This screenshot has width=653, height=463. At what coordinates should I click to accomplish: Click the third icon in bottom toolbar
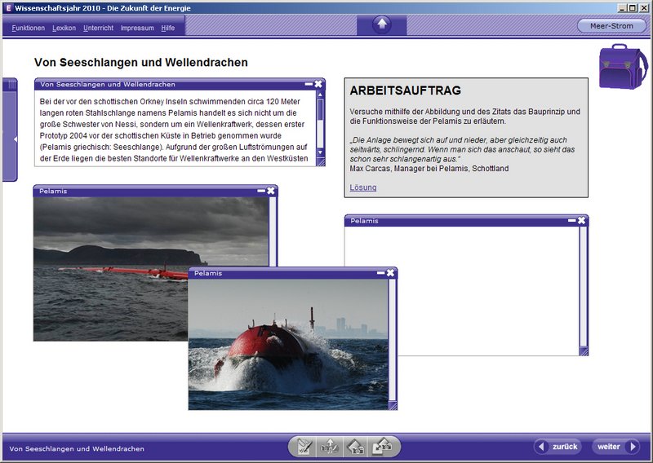click(356, 447)
